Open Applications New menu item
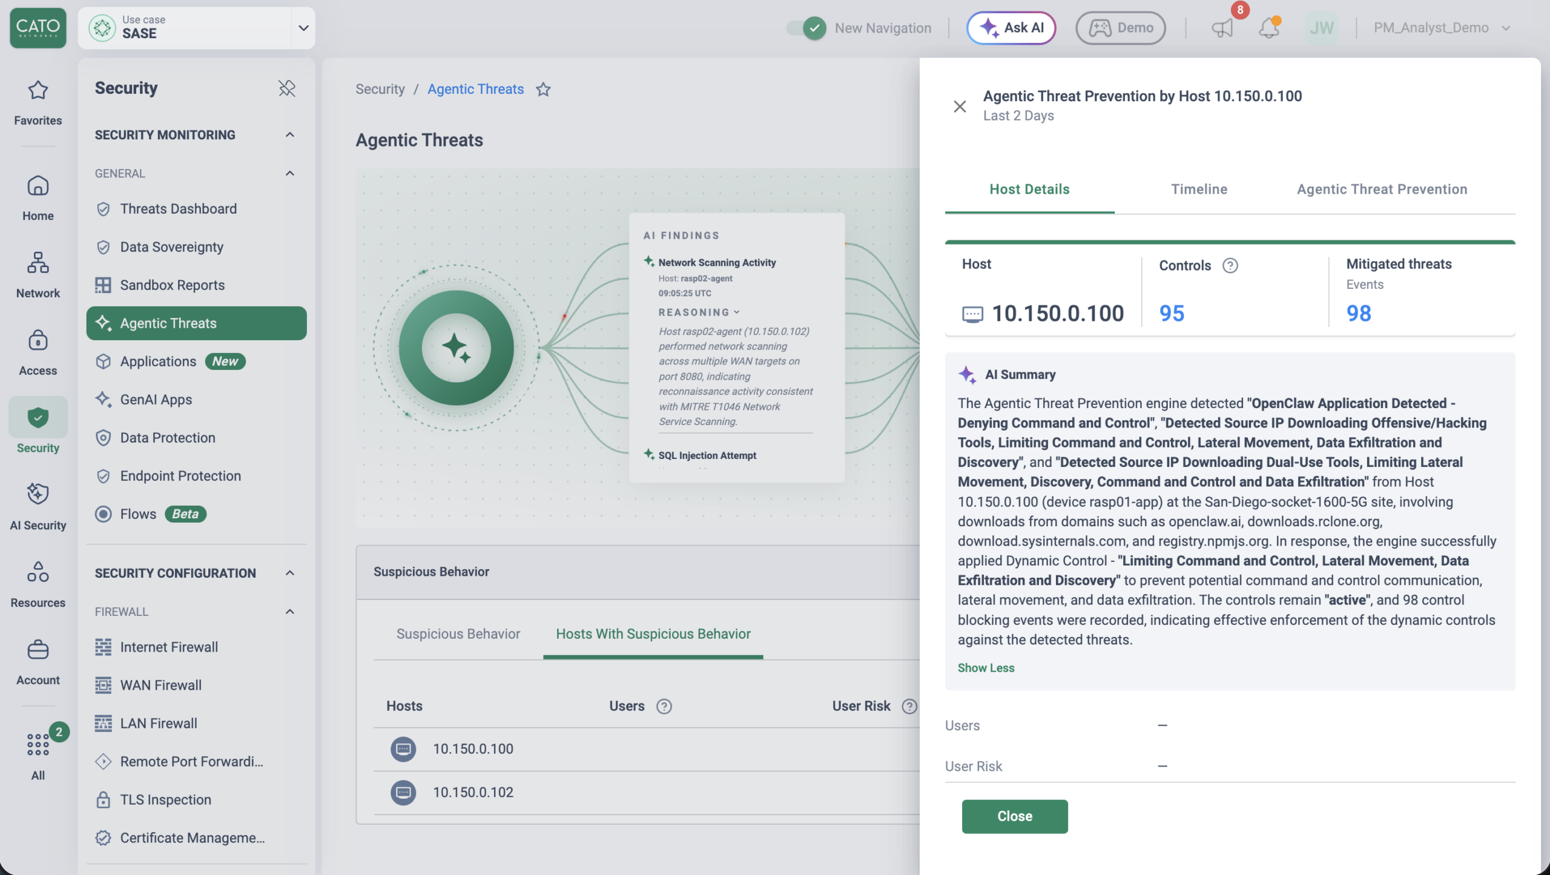This screenshot has width=1550, height=875. click(196, 362)
